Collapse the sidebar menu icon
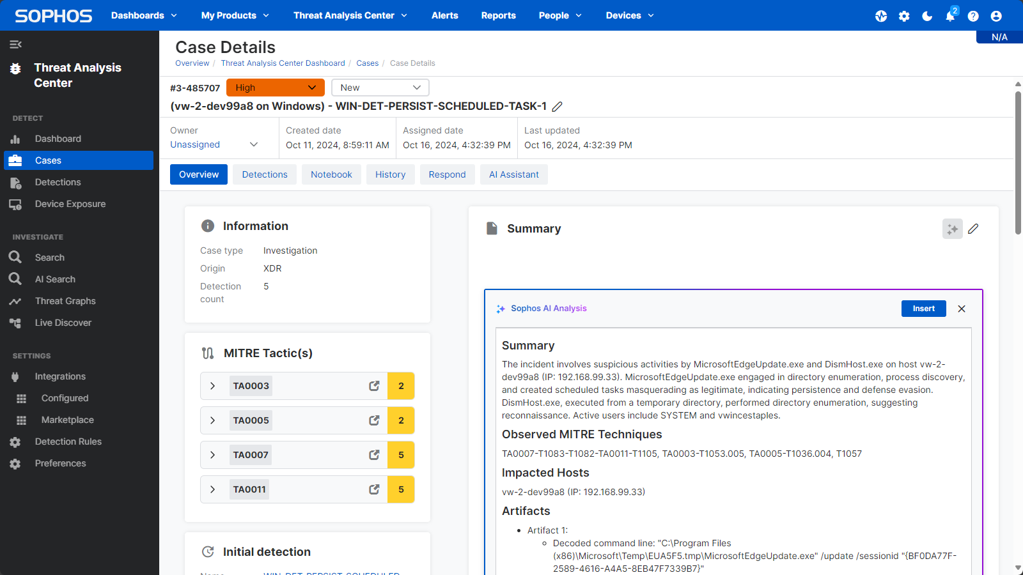 (15, 44)
